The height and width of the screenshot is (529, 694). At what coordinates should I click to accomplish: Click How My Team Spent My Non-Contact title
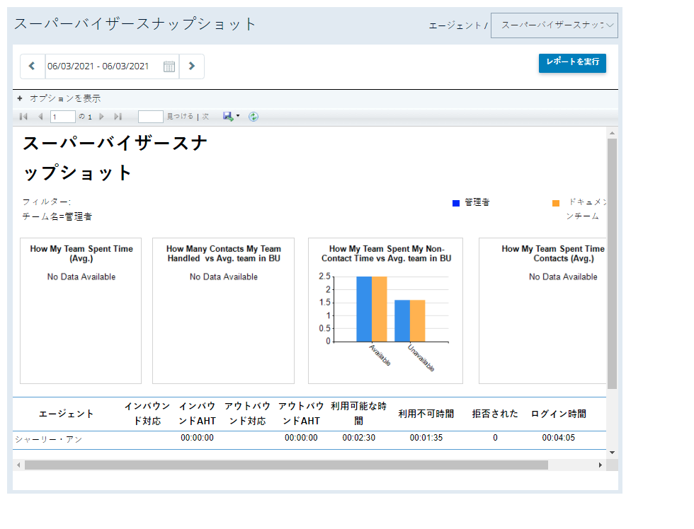(x=387, y=254)
